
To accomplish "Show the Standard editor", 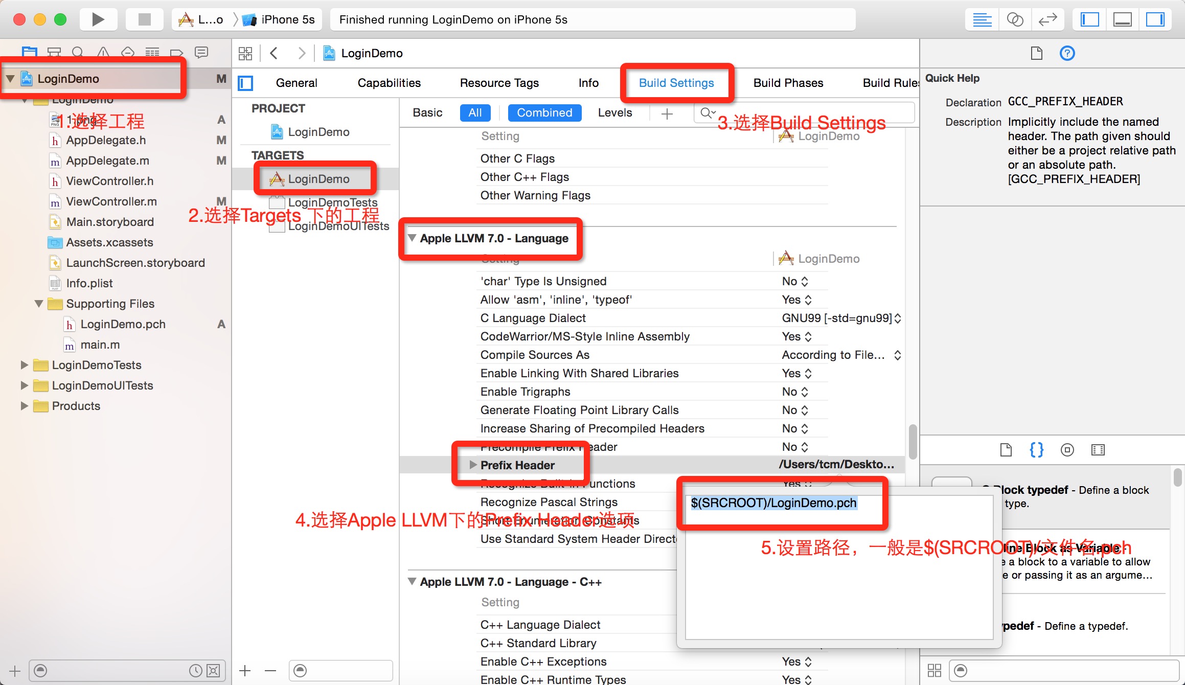I will pyautogui.click(x=982, y=19).
